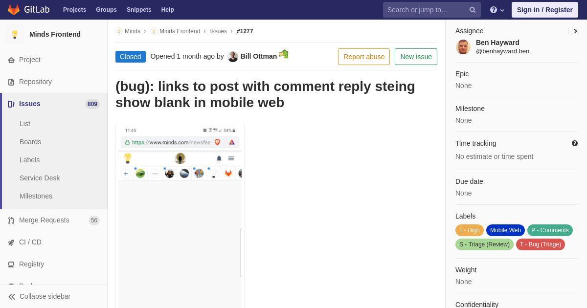Click the Registry icon
The image size is (587, 308).
click(x=11, y=264)
